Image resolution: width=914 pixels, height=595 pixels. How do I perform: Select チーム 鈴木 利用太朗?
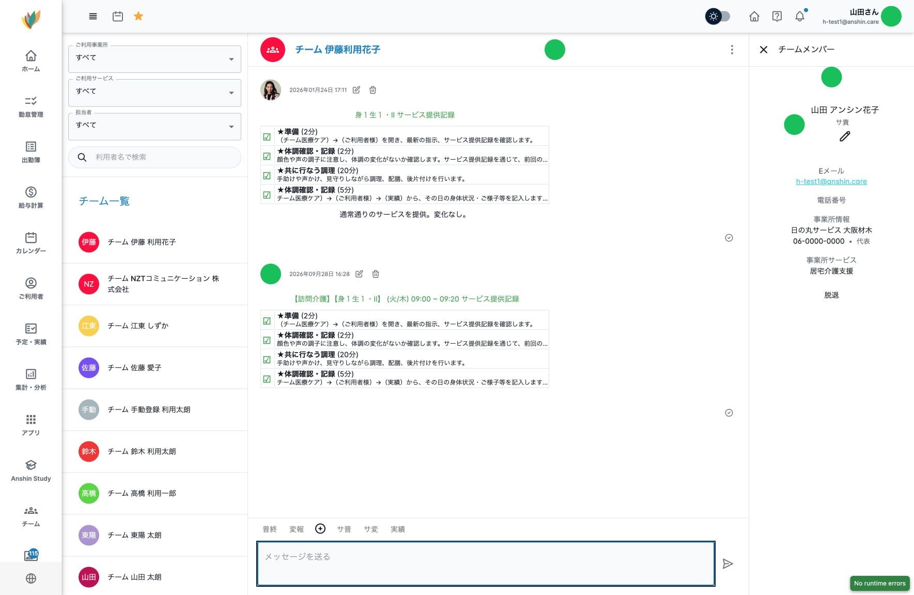pyautogui.click(x=154, y=451)
